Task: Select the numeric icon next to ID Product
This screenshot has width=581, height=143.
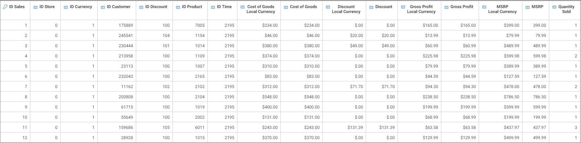Action: click(x=178, y=7)
